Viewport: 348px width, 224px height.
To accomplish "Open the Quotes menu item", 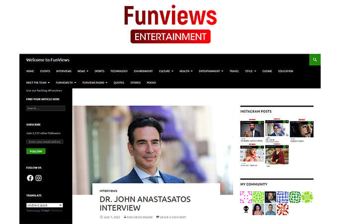I will (119, 83).
